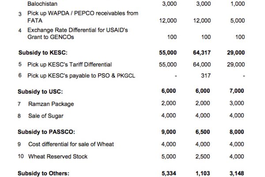Click the 7,000 USC subsidy total

237,91
